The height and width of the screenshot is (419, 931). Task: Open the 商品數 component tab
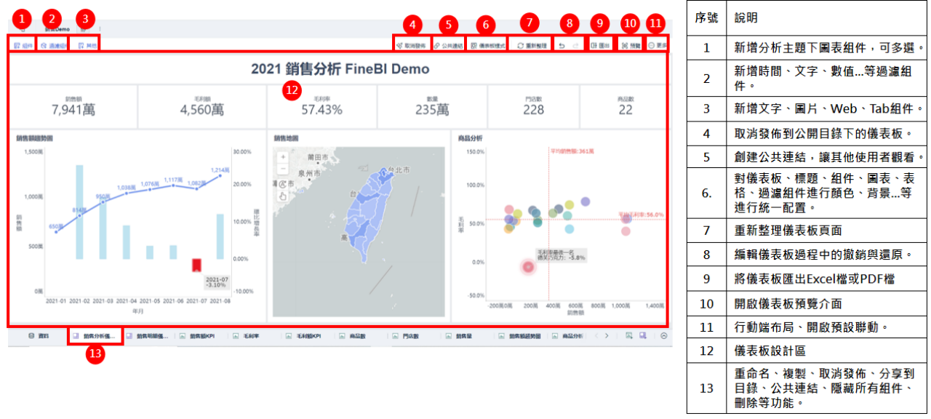tap(351, 336)
